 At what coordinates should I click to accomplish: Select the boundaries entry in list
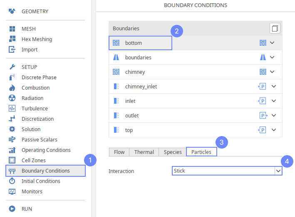pos(138,57)
